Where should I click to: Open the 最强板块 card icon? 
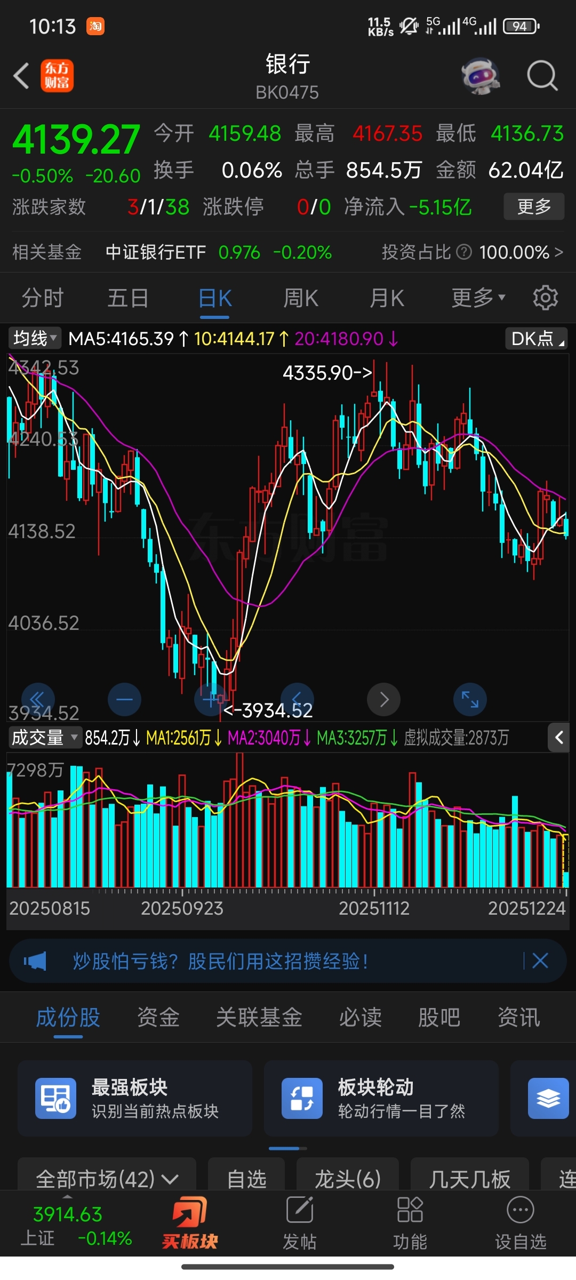click(55, 1098)
